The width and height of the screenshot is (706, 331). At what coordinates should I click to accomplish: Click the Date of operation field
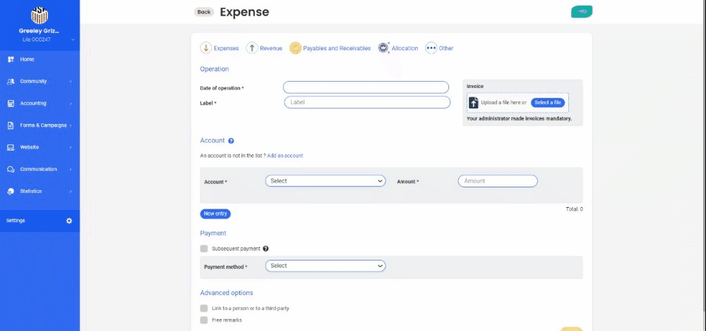tap(366, 87)
